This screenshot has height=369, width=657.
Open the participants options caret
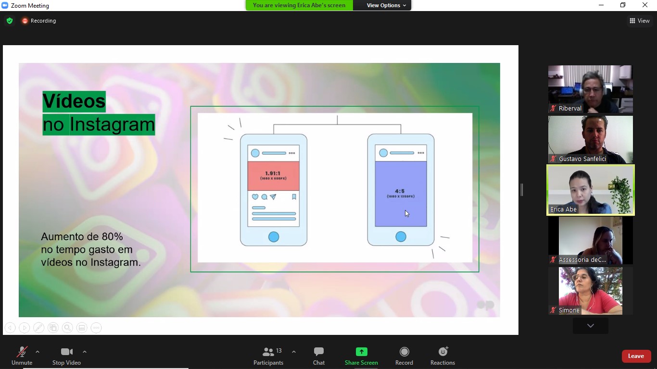click(294, 352)
